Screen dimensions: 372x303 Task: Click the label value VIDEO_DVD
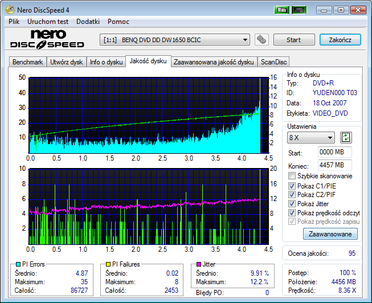tap(330, 113)
